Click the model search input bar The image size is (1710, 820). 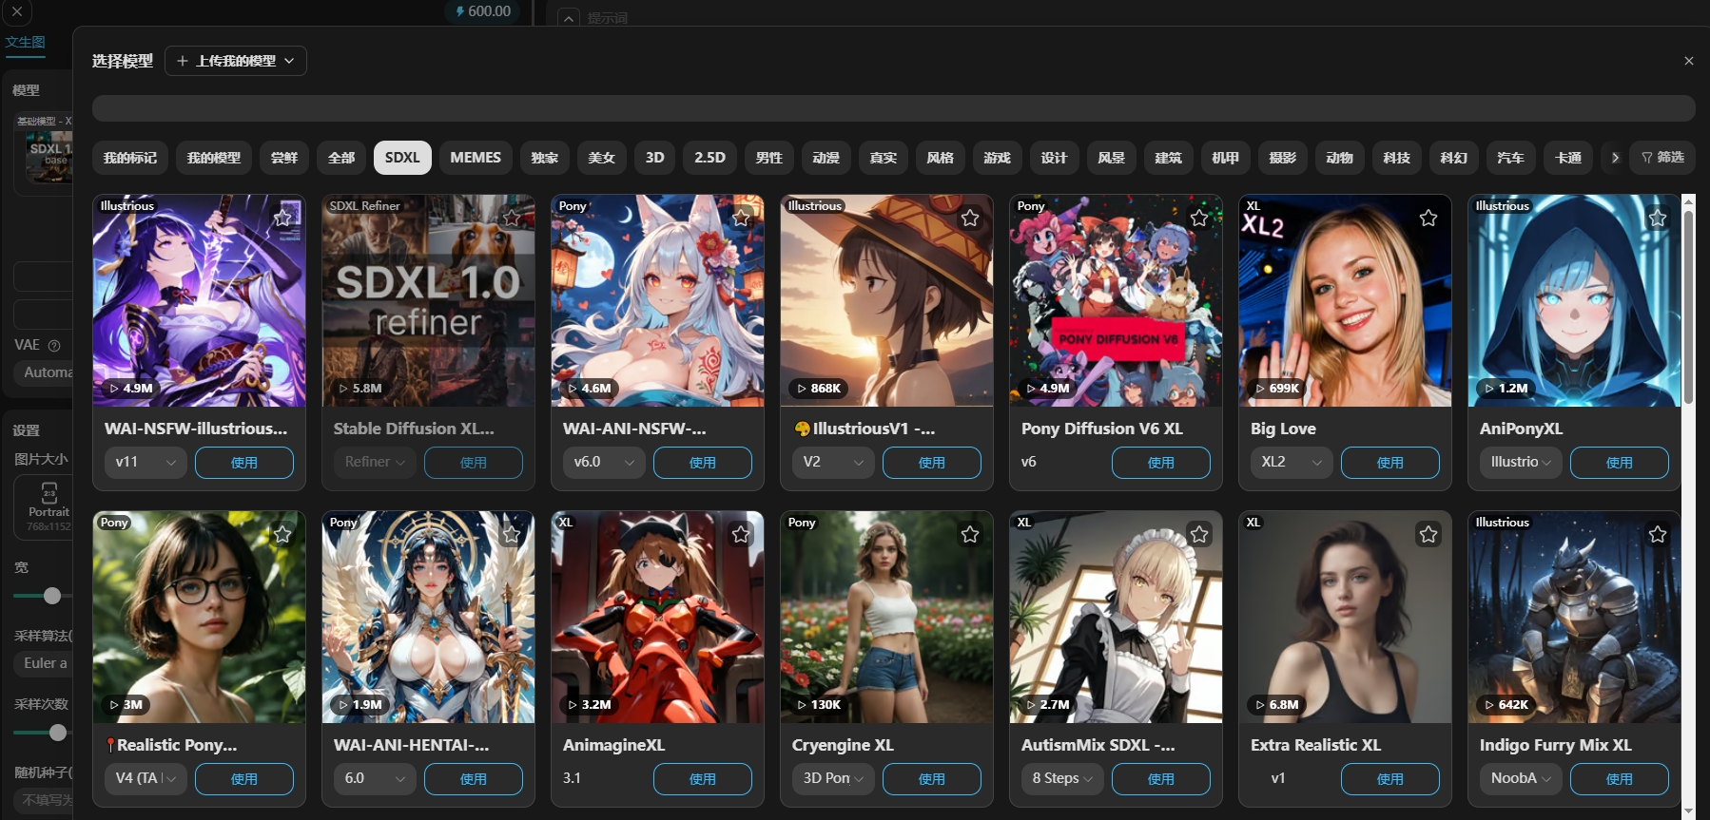coord(894,108)
